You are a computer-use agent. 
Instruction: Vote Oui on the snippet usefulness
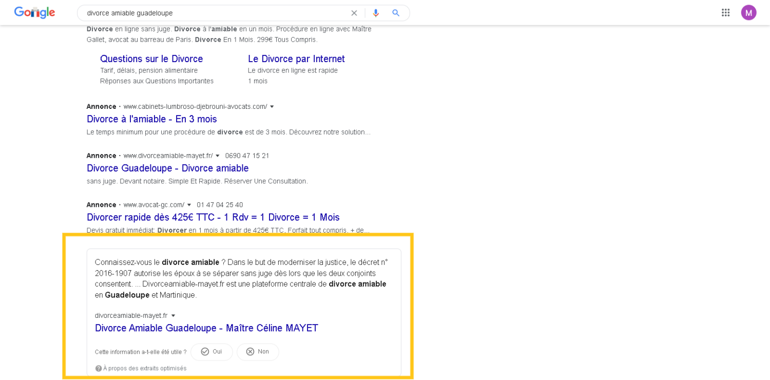211,352
